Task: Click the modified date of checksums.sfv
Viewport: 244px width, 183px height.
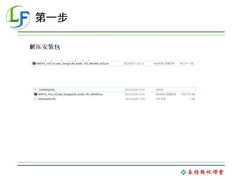Action: pyautogui.click(x=135, y=99)
